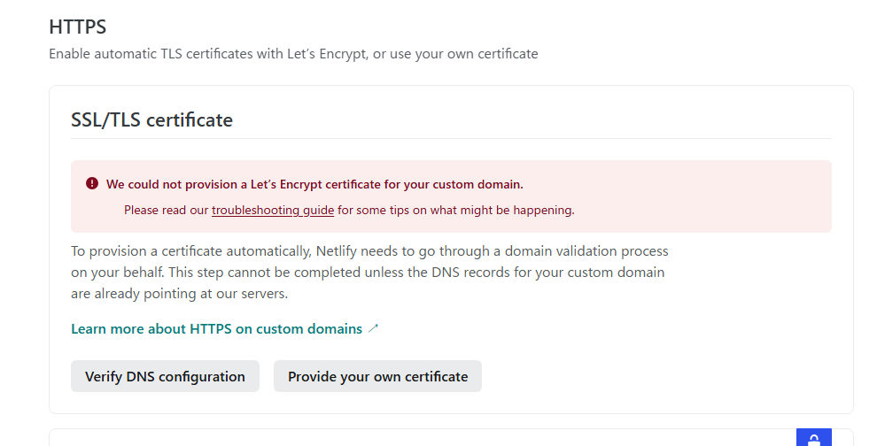Click the 'are already pointing at our servers' line
Screen dimensions: 877x446
coord(179,294)
